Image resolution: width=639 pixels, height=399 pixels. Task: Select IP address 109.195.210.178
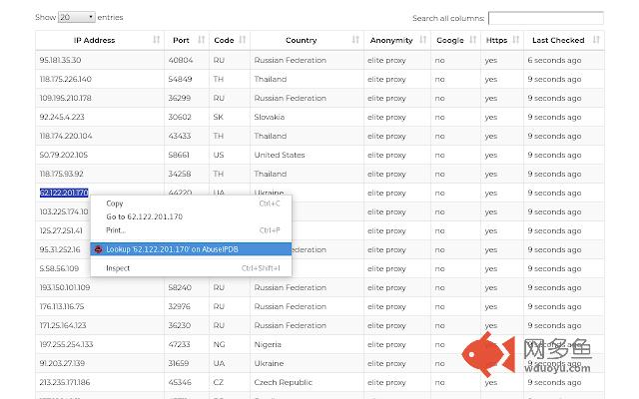(65, 98)
